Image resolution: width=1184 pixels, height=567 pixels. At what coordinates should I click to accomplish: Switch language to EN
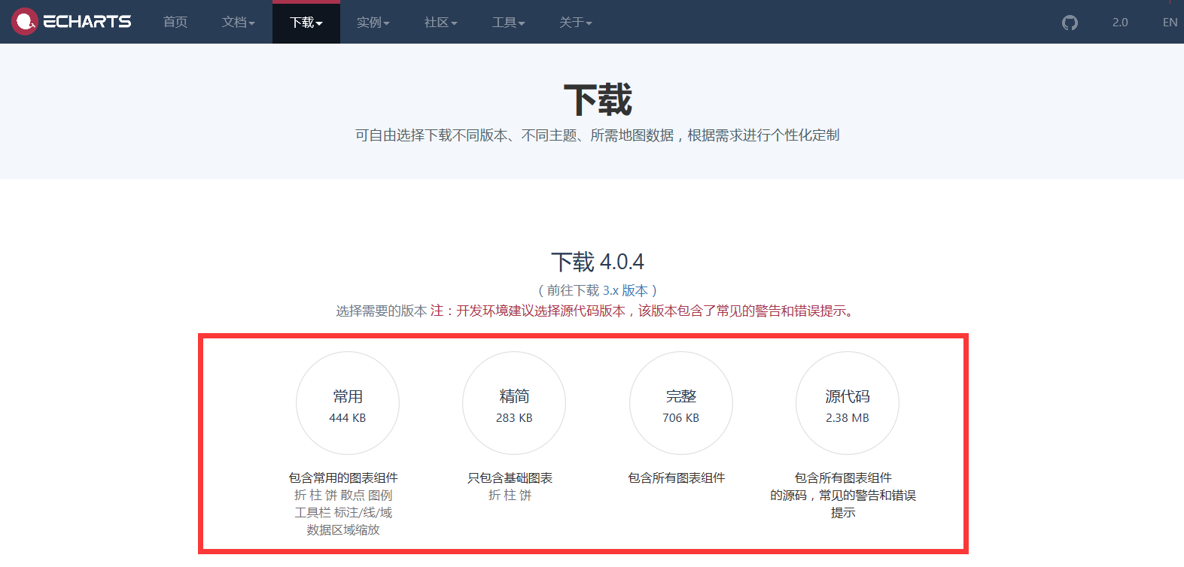pyautogui.click(x=1170, y=23)
